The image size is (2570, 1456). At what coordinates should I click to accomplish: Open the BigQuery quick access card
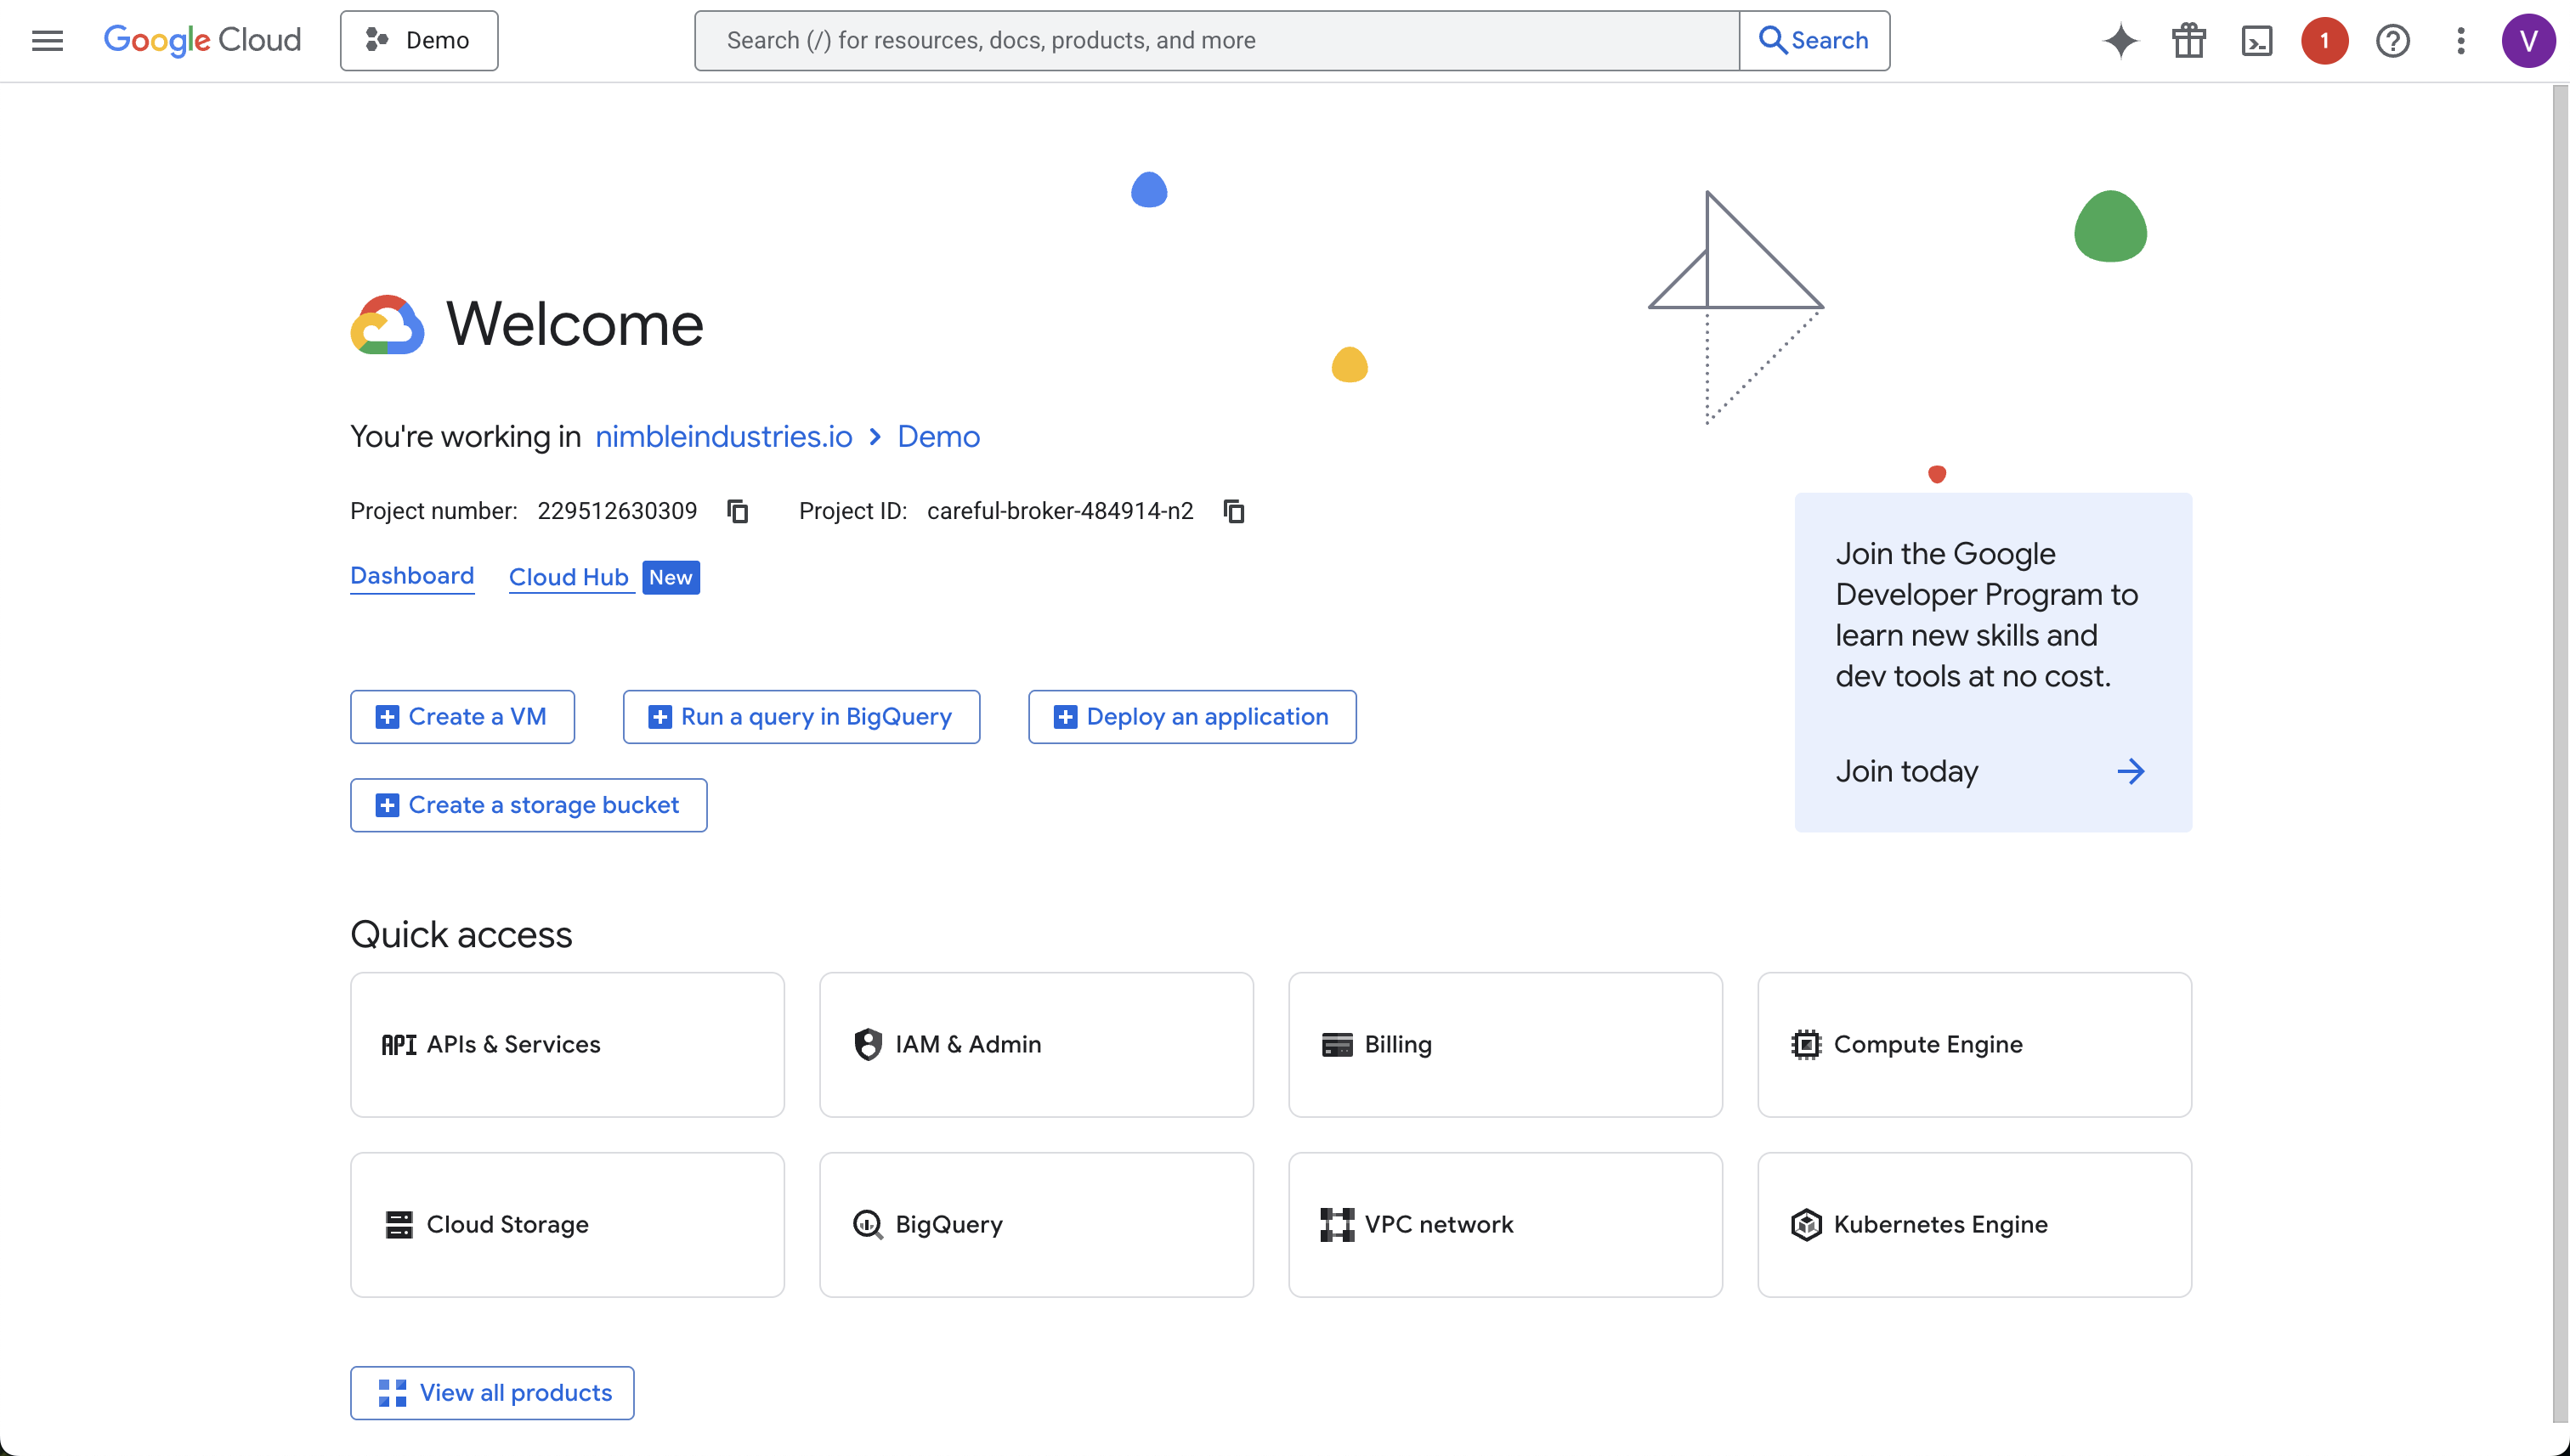1035,1224
